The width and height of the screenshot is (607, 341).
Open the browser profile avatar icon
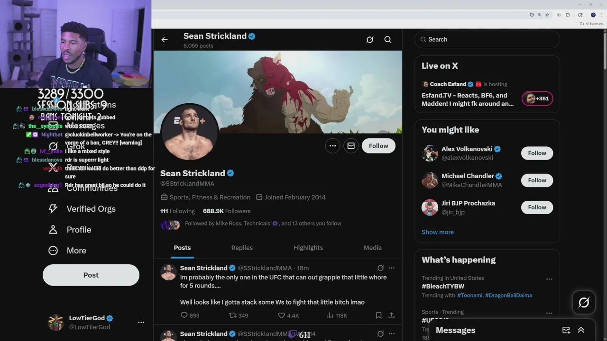pos(593,15)
